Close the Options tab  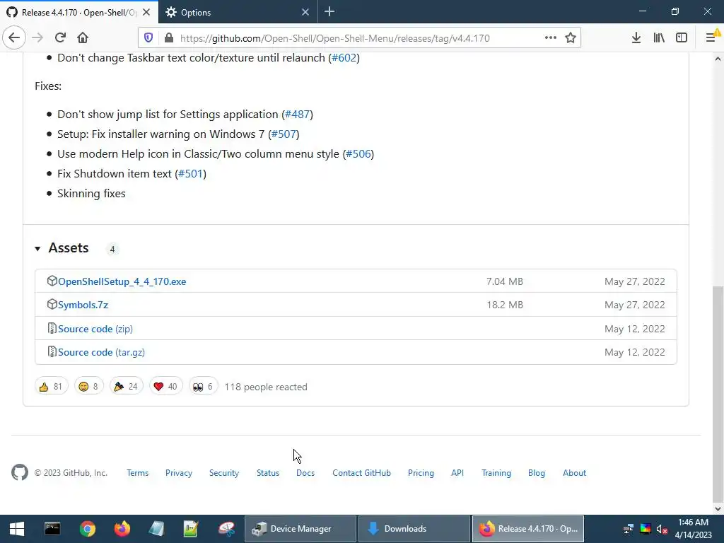pos(305,13)
